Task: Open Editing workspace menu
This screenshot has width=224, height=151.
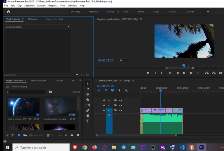Action: (118, 12)
